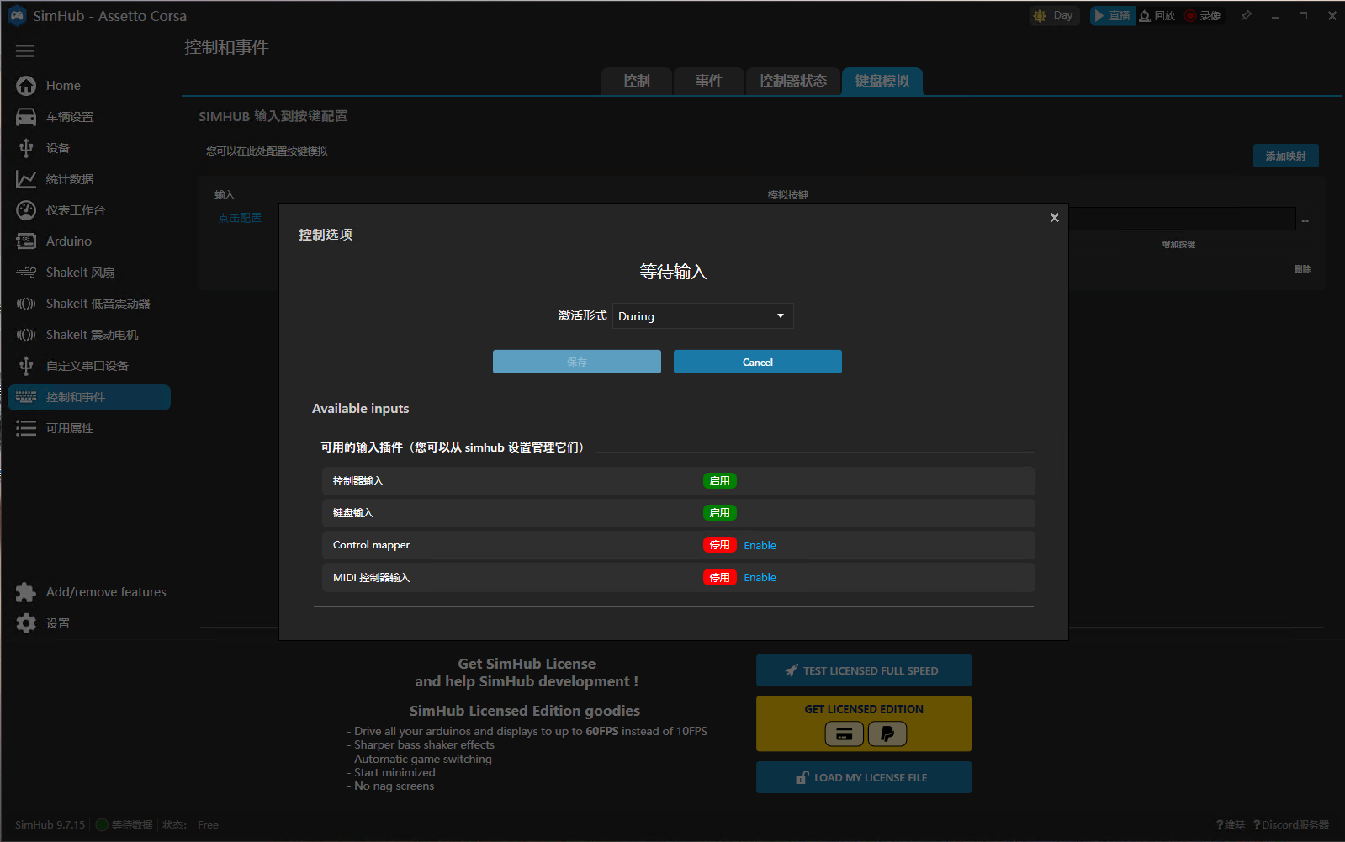
Task: Click the 键盘输入 row label
Action: coord(352,513)
